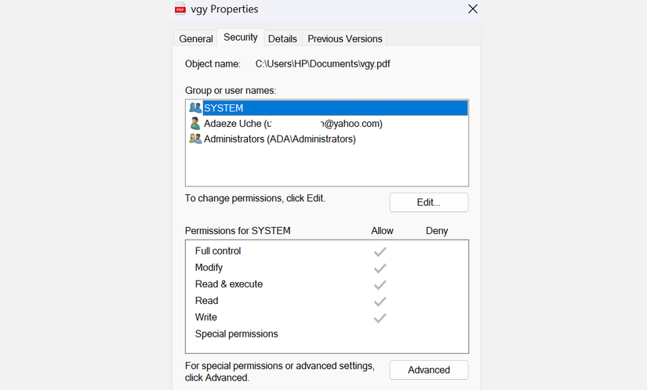Select Administrators (ADA\Administrators) entry
Viewport: 647px width, 390px height.
279,139
